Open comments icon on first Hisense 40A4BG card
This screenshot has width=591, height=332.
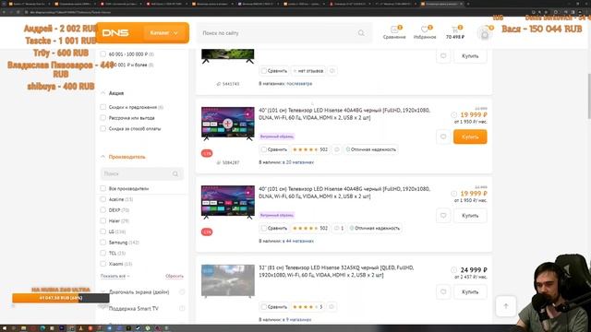pyautogui.click(x=336, y=149)
